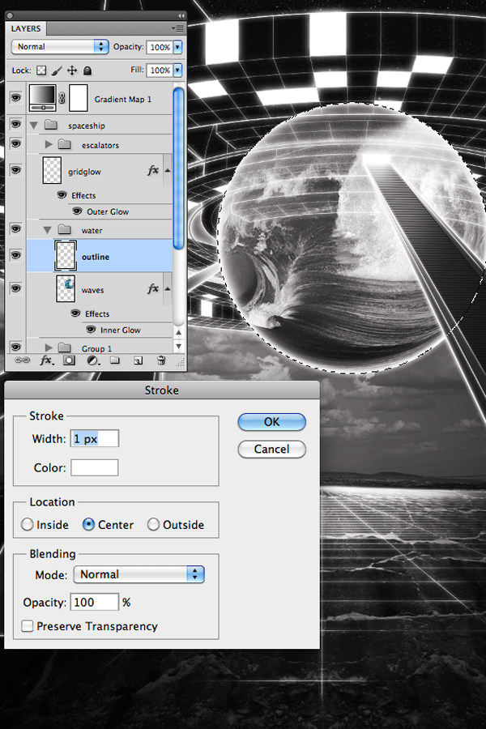Collapse the water group

(x=47, y=230)
